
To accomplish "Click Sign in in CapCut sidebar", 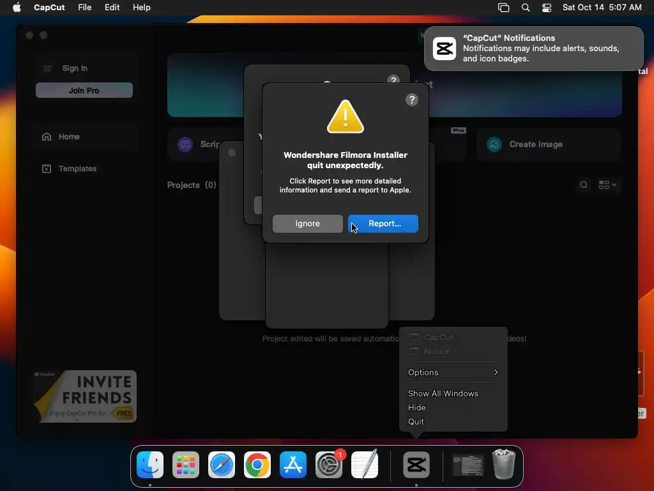I will click(75, 68).
